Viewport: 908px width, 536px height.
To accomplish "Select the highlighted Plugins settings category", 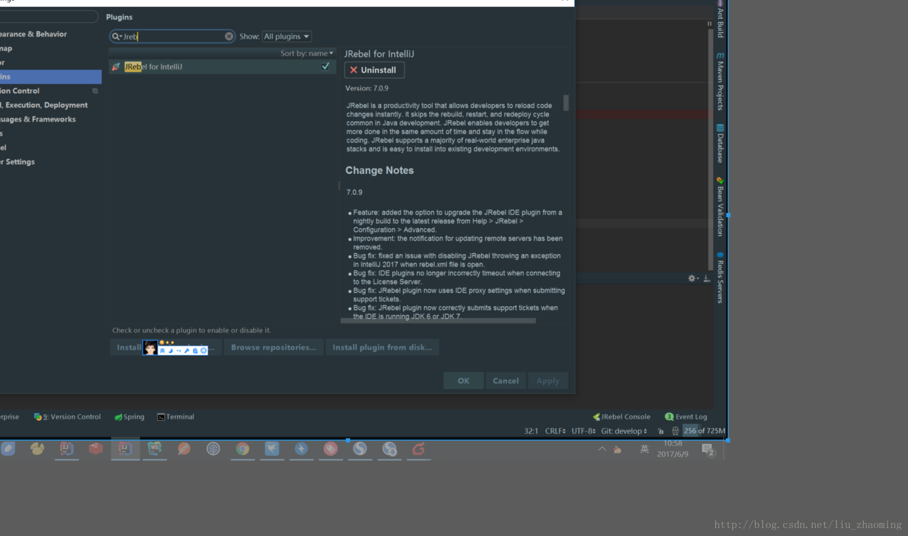I will click(51, 77).
